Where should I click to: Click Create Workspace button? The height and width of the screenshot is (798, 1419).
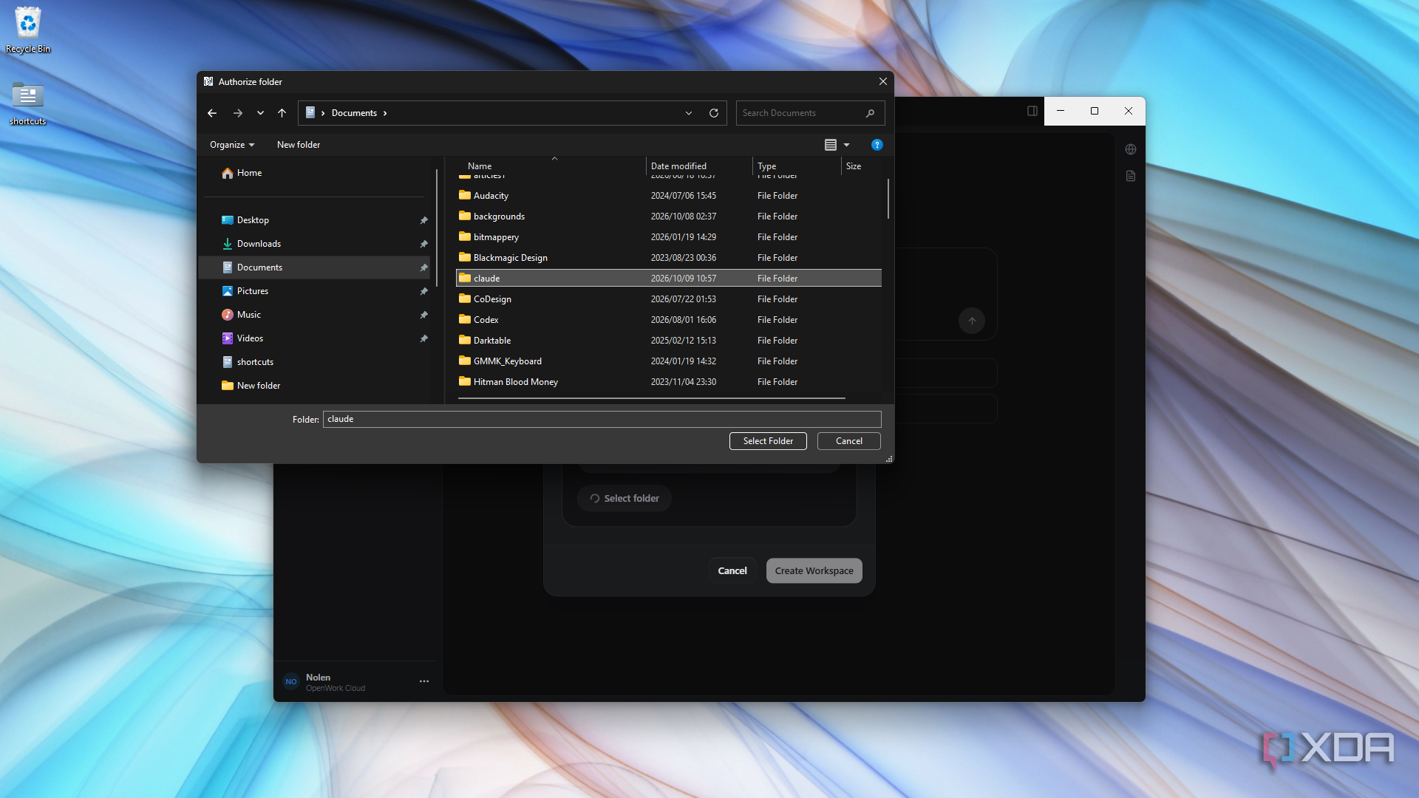click(x=814, y=571)
